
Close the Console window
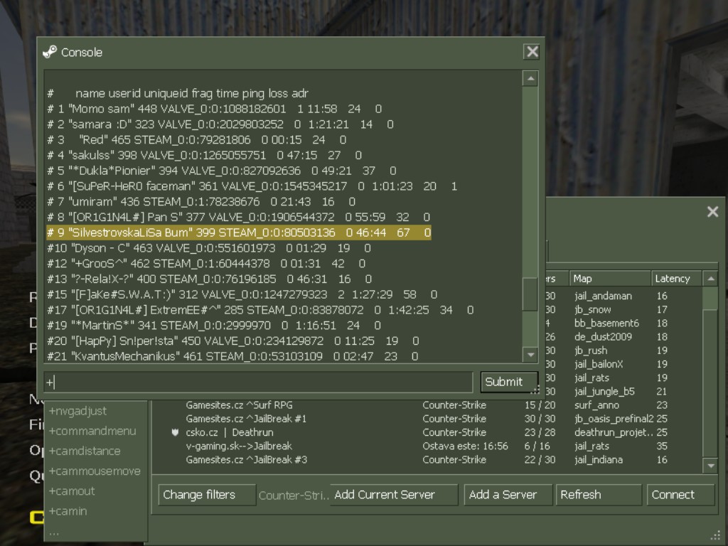pyautogui.click(x=532, y=51)
